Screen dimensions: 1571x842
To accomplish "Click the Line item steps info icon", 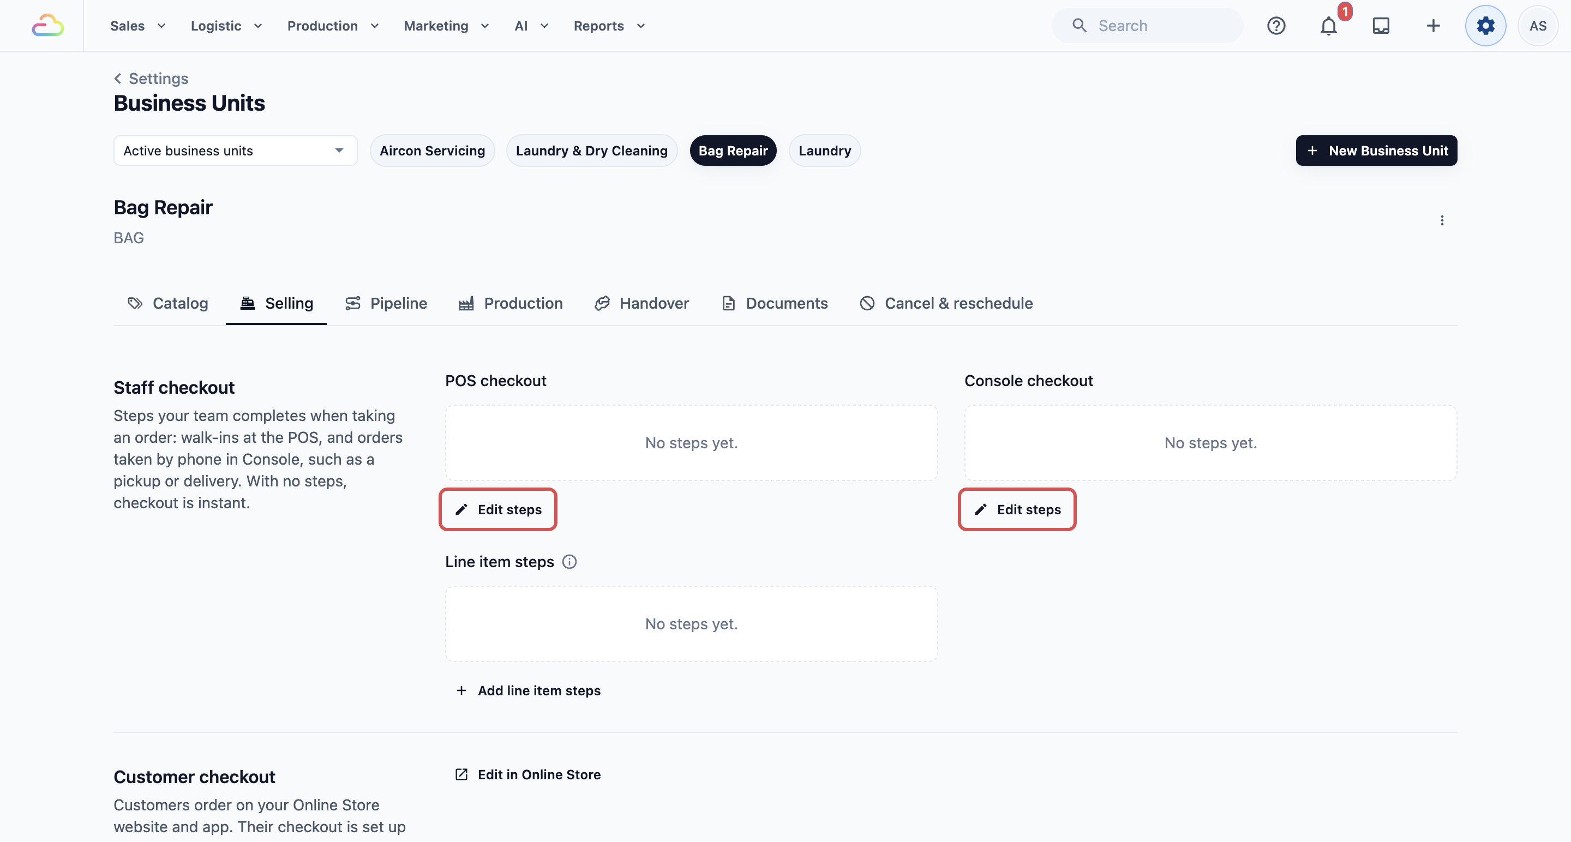I will 569,562.
